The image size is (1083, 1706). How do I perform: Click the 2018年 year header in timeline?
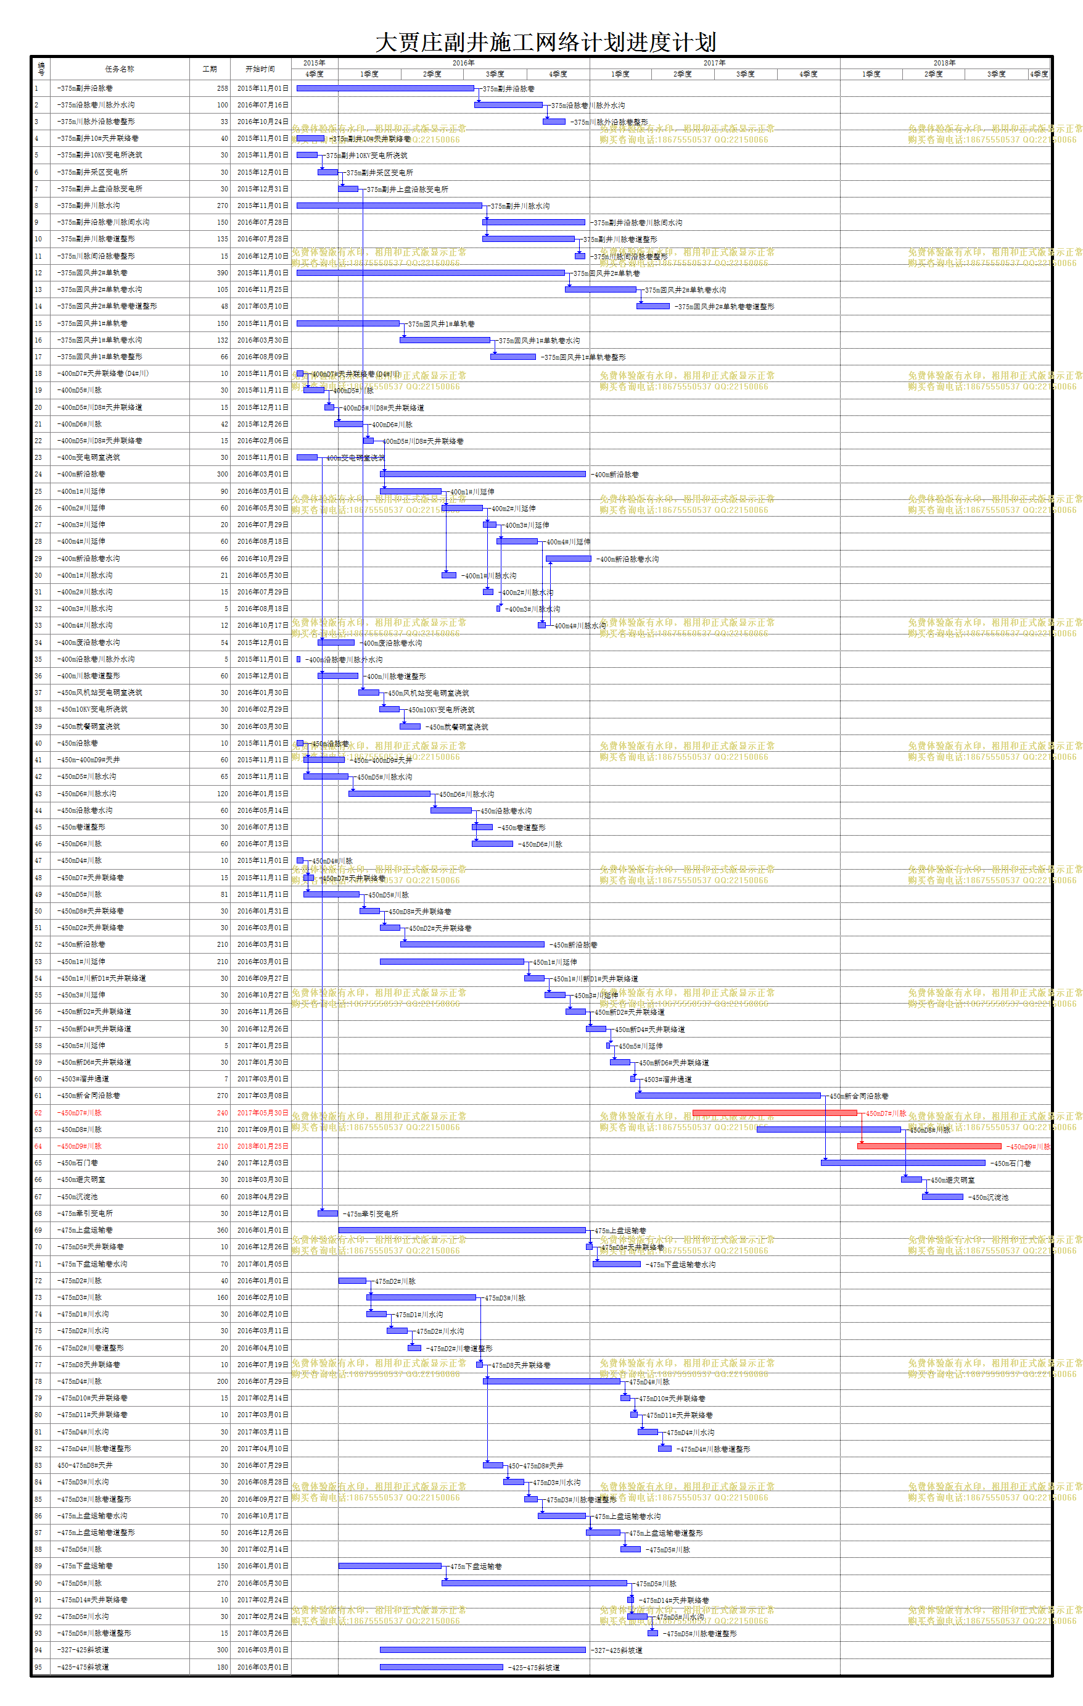click(x=945, y=63)
